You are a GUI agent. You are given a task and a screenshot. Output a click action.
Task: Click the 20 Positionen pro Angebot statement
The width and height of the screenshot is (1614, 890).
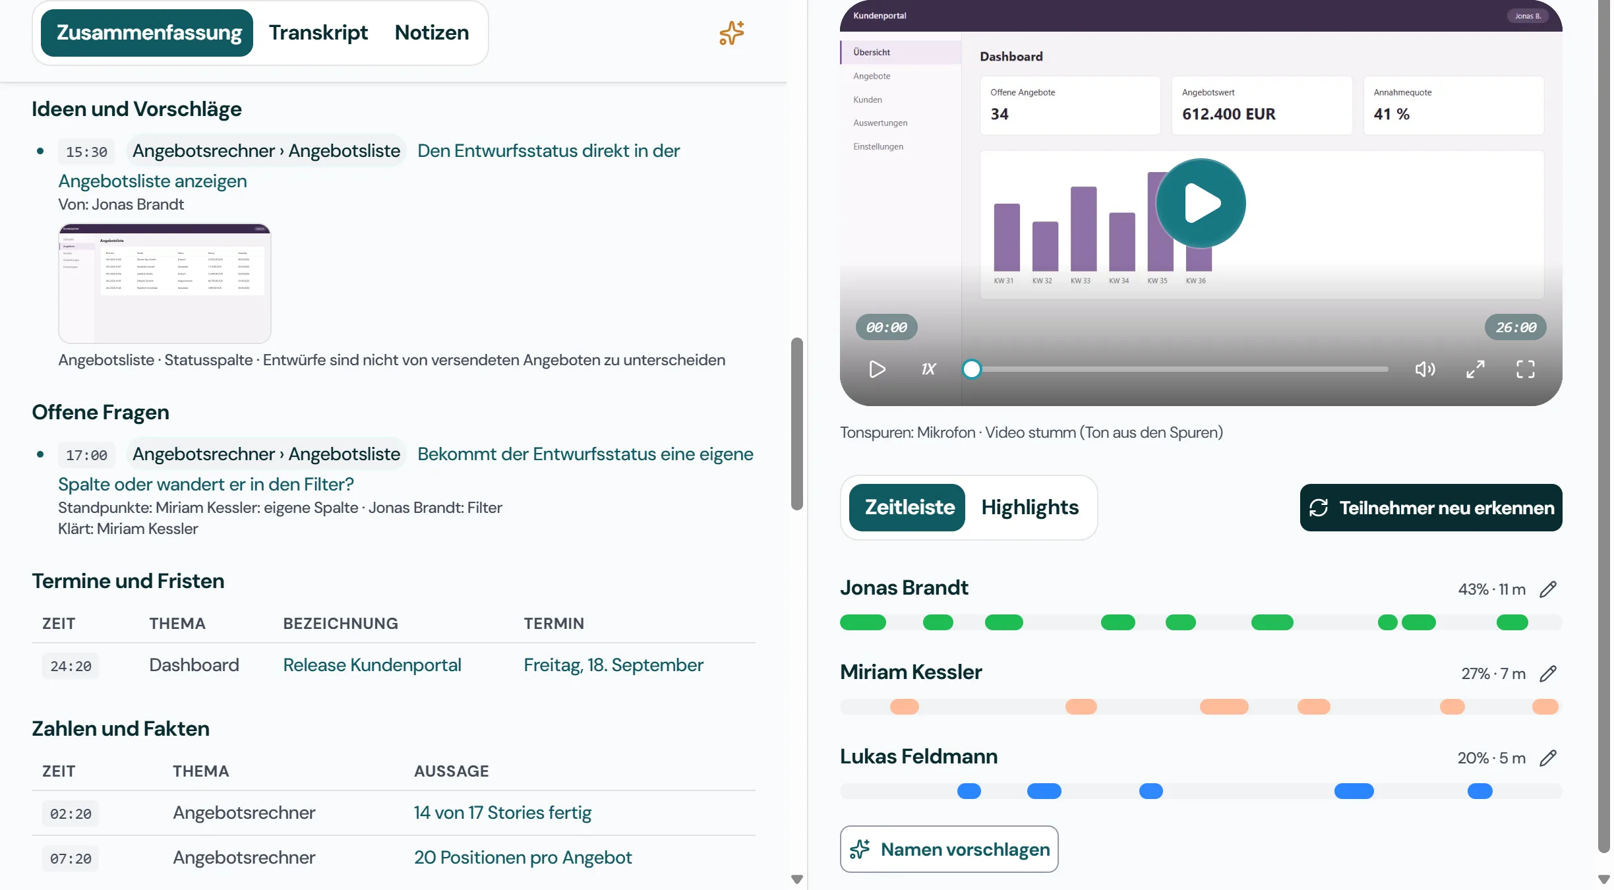click(x=523, y=858)
